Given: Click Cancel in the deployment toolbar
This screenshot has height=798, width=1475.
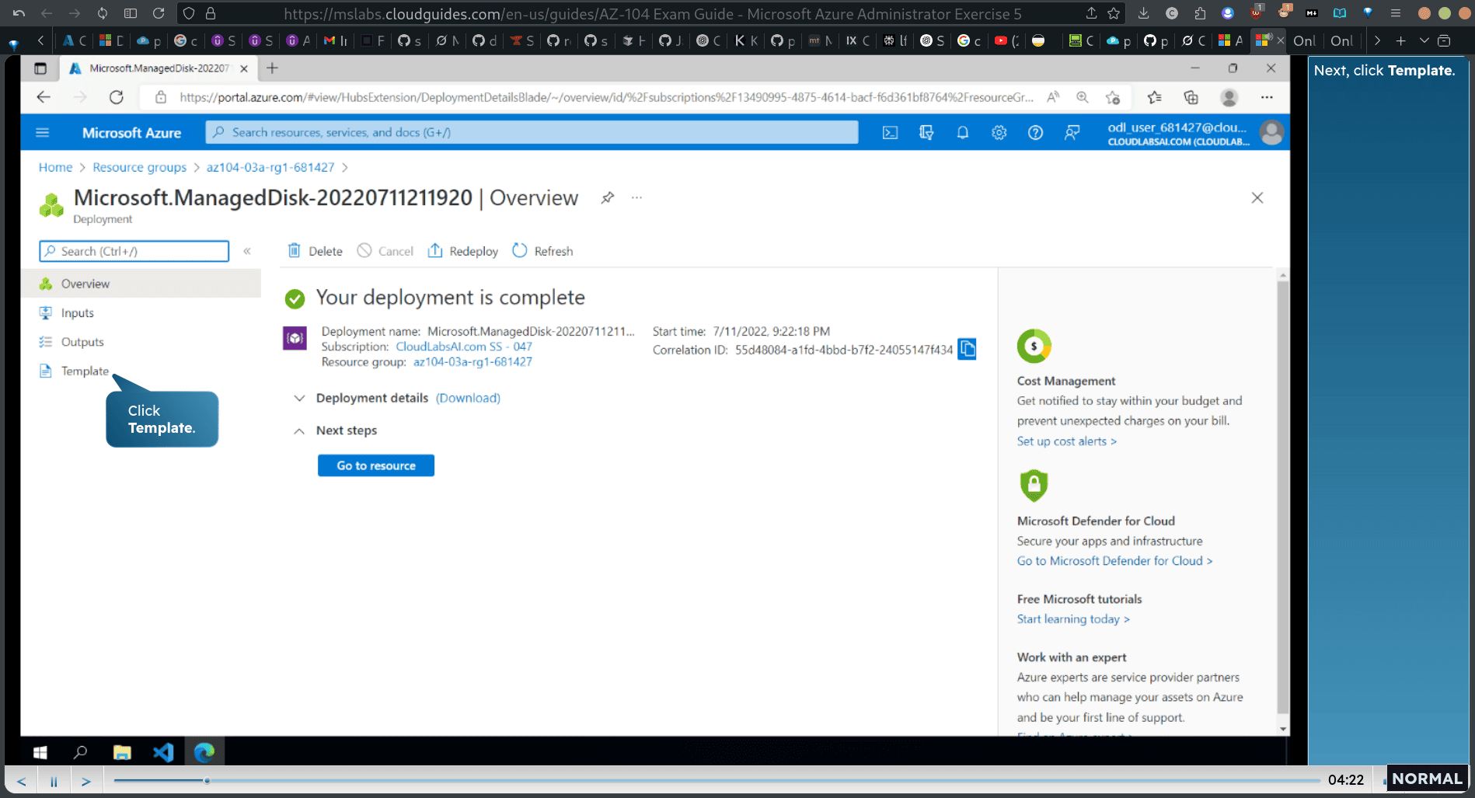Looking at the screenshot, I should (x=385, y=251).
